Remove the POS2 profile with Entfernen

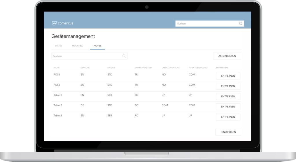click(x=228, y=86)
